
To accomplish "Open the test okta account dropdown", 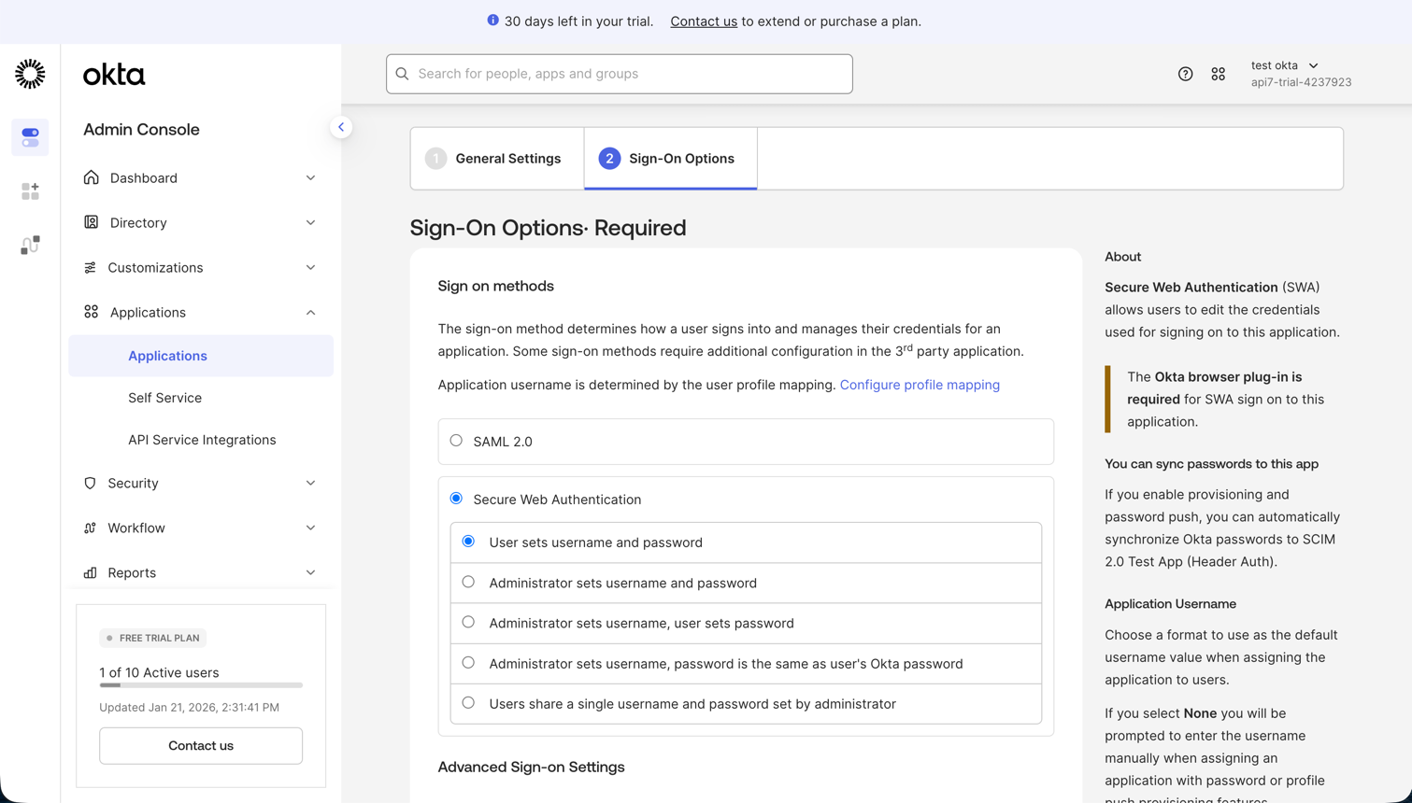I will (1284, 65).
